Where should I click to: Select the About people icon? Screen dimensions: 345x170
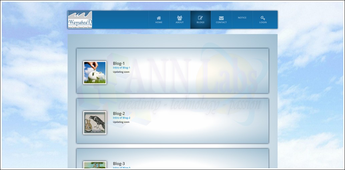(180, 18)
